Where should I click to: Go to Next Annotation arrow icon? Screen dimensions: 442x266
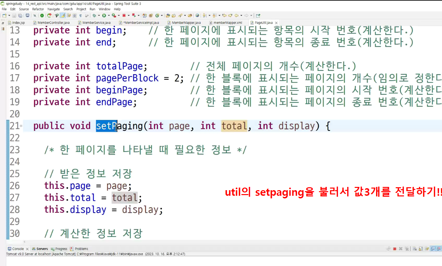pos(204,15)
